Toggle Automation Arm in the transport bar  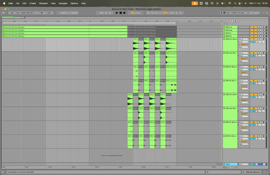click(x=133, y=13)
